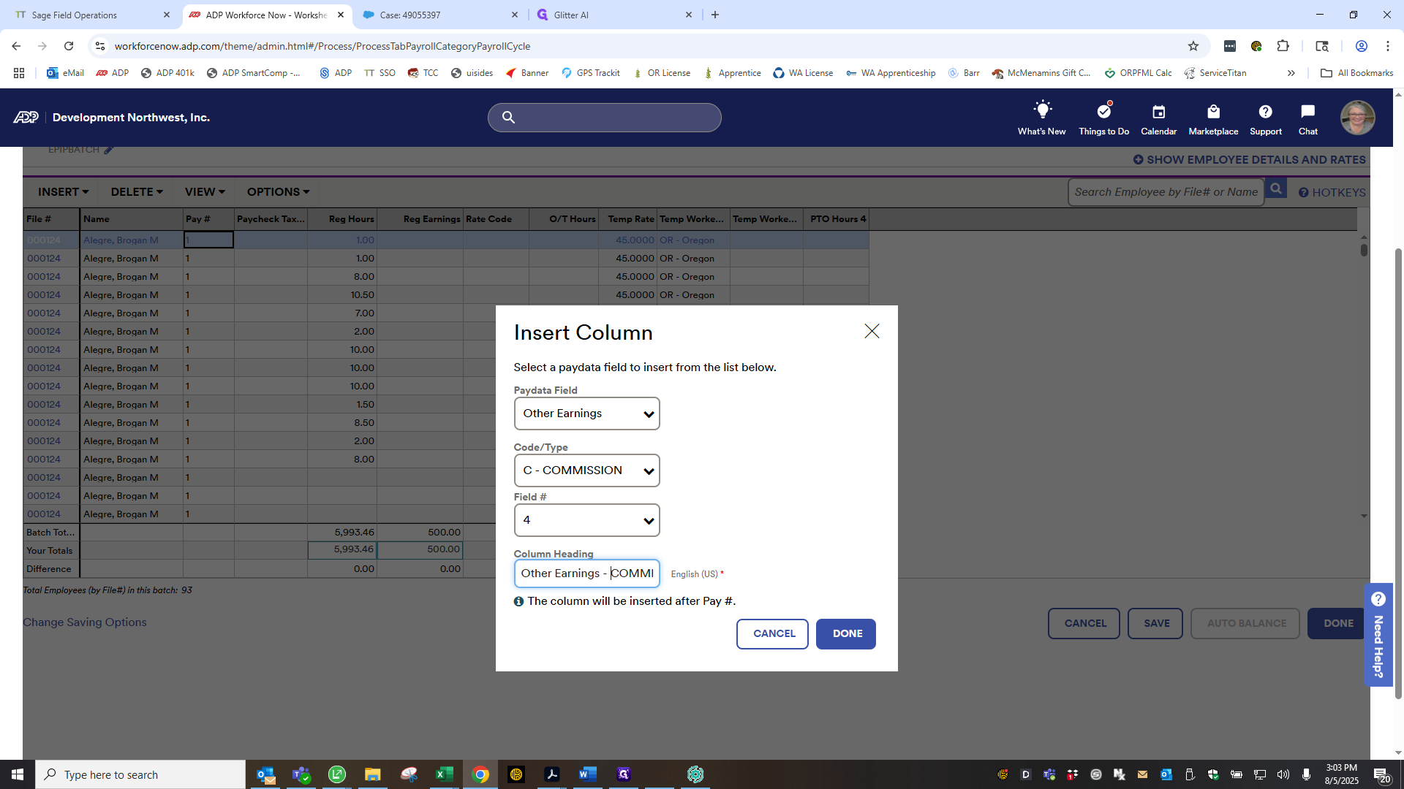Screen dimensions: 1404x789
Task: Open Chrome menu three dots
Action: [1388, 46]
